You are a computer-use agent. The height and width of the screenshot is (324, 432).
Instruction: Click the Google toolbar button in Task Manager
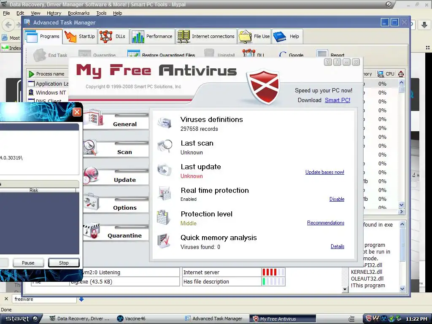(291, 54)
